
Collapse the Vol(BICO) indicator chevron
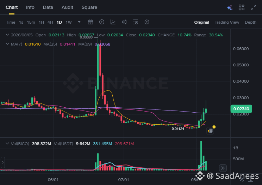pyautogui.click(x=7, y=144)
